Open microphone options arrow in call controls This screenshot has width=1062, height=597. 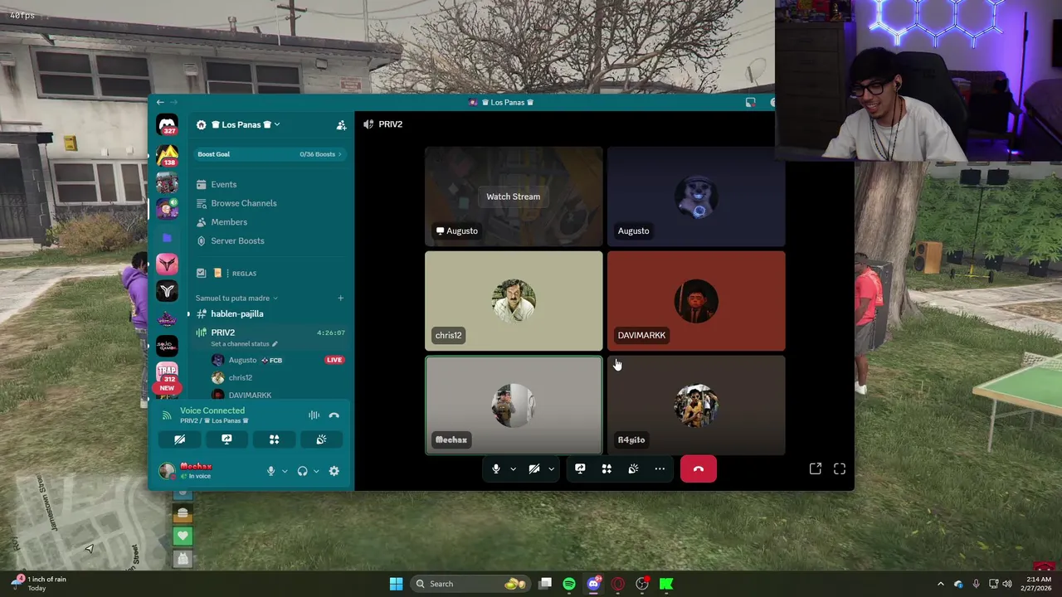point(513,469)
